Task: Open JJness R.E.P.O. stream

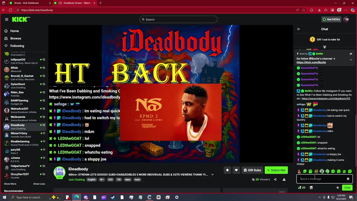Action: [25, 159]
